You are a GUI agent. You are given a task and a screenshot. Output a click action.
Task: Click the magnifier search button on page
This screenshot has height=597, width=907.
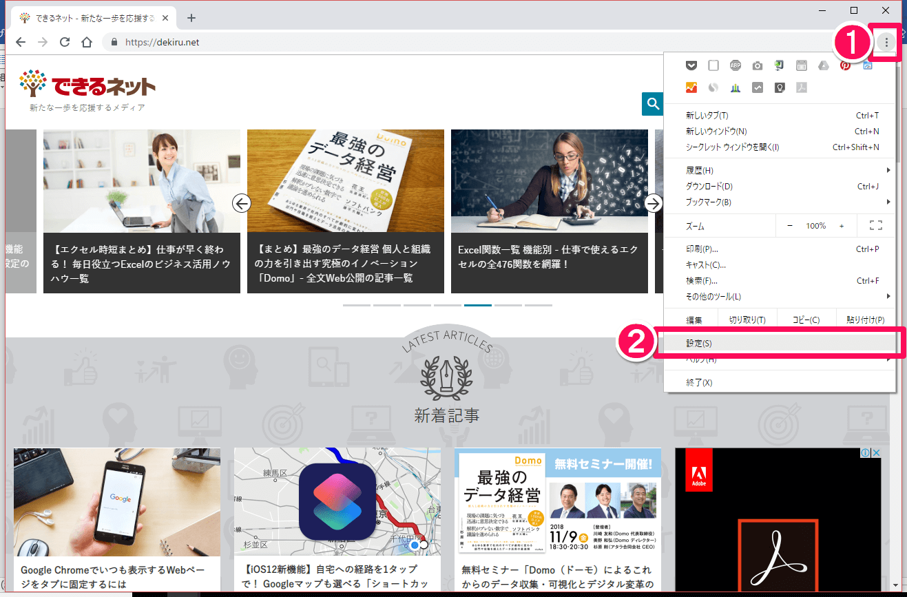[x=651, y=104]
